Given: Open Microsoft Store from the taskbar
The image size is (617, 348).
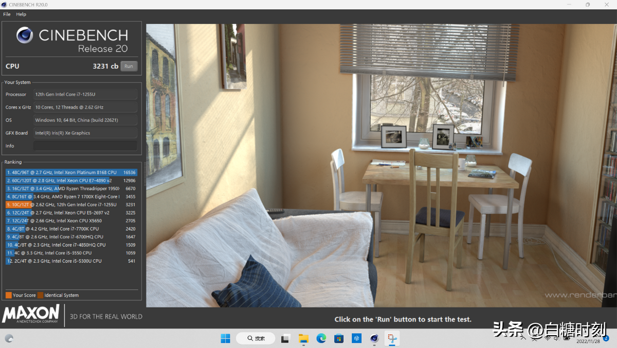Looking at the screenshot, I should 339,338.
